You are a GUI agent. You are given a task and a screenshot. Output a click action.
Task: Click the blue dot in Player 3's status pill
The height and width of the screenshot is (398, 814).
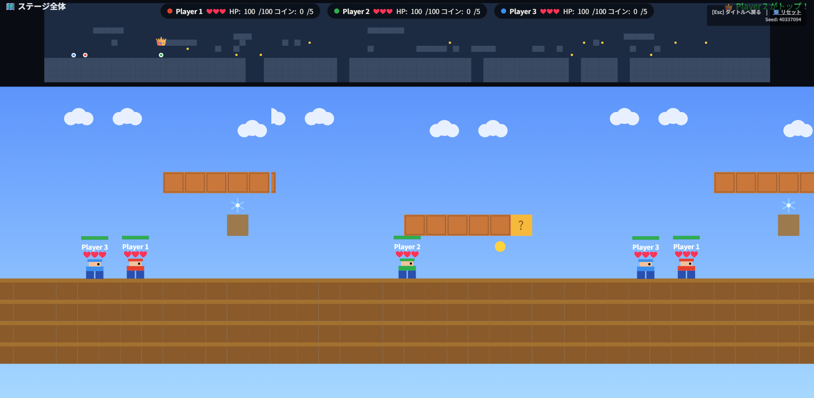[504, 11]
